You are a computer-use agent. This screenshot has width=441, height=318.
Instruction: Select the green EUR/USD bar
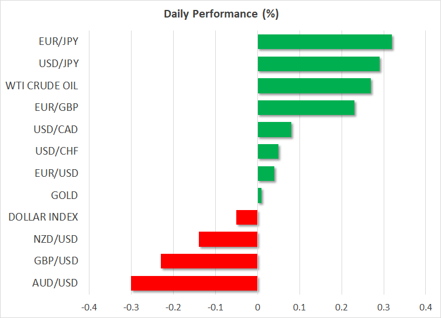pos(266,173)
